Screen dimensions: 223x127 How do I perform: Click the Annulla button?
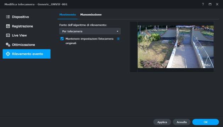[x=182, y=122]
